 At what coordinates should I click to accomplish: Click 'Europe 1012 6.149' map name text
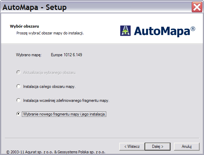(x=66, y=55)
